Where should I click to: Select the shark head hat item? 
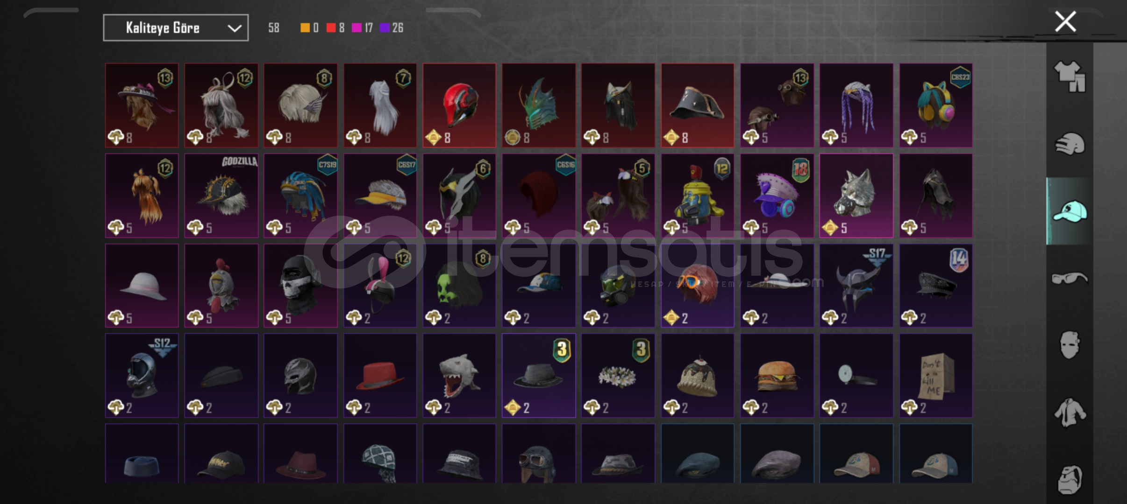[459, 376]
